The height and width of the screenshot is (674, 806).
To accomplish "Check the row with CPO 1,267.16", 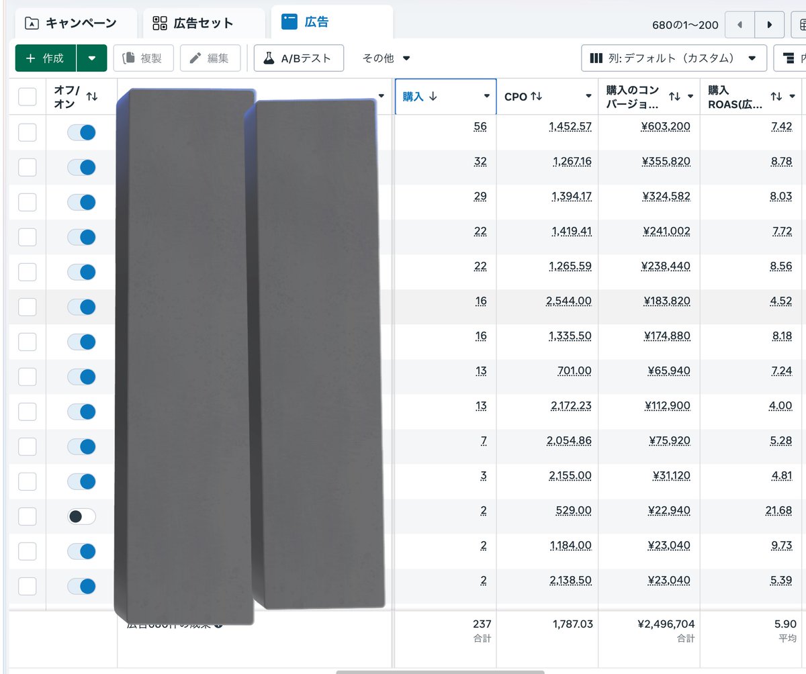I will (x=27, y=167).
